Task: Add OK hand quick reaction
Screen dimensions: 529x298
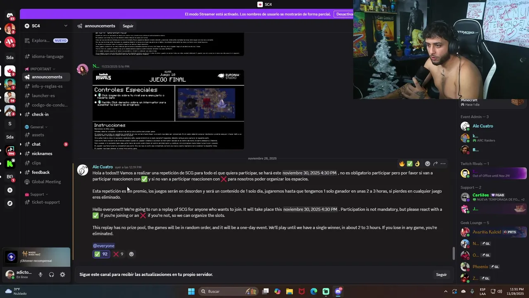Action: click(x=417, y=164)
